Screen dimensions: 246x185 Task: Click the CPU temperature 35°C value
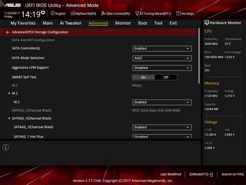pos(228,44)
